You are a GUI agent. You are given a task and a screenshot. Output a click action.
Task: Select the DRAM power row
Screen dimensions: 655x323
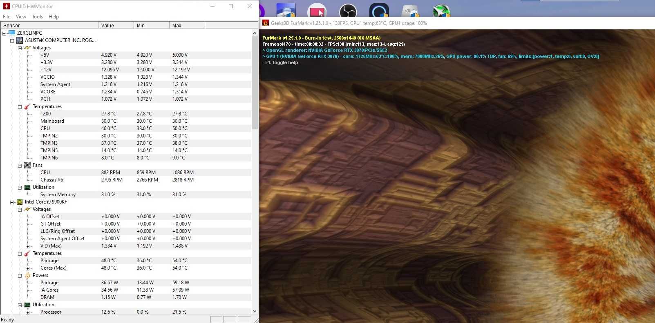click(x=126, y=297)
